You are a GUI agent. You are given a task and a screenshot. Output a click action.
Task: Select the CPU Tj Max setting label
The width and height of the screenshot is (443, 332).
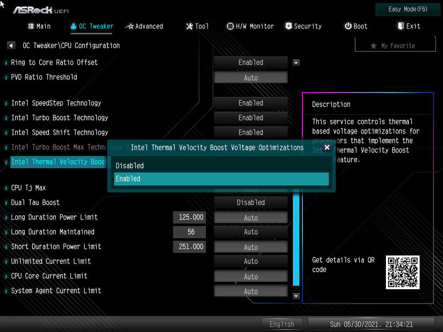click(x=28, y=188)
